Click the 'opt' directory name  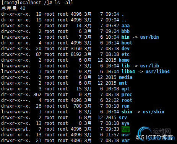pyautogui.click(x=125, y=89)
